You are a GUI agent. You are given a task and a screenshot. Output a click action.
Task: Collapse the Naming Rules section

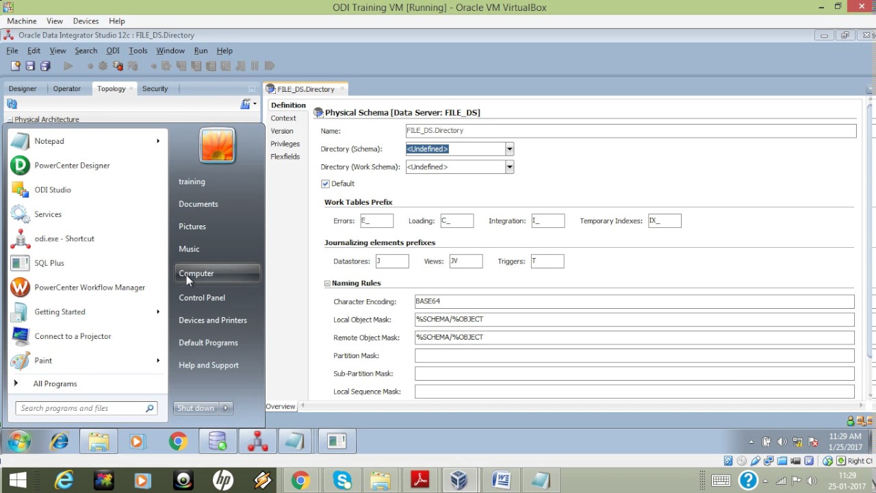[x=327, y=283]
